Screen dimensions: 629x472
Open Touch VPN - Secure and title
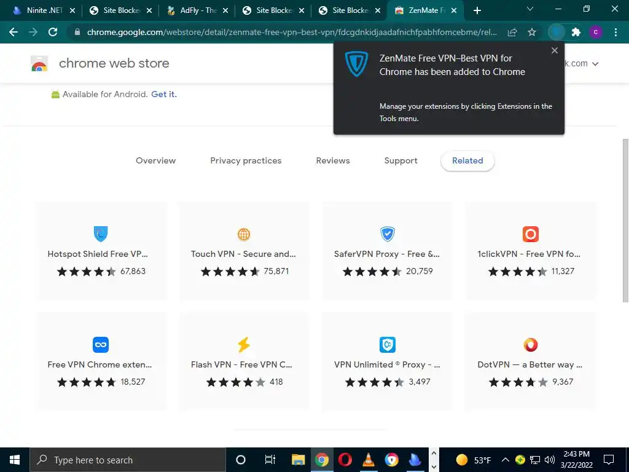point(243,254)
